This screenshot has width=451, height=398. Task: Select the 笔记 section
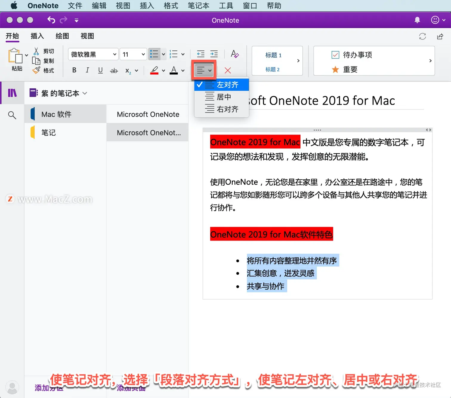pyautogui.click(x=65, y=132)
